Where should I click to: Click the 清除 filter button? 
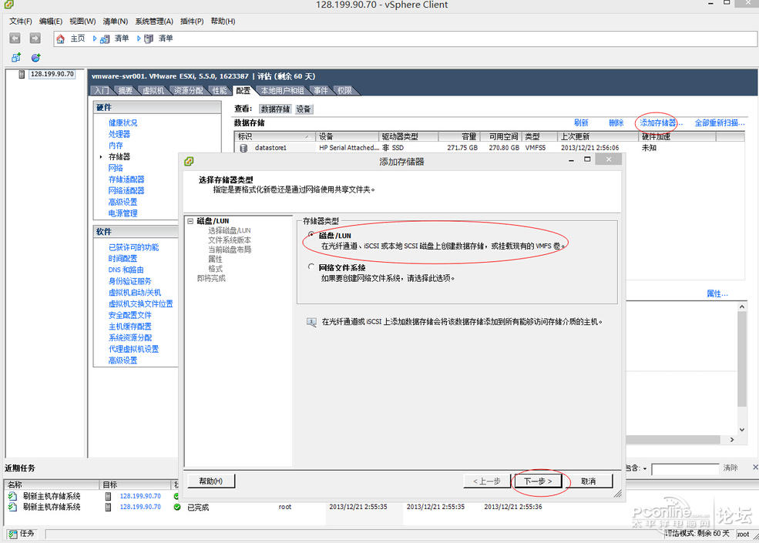730,468
